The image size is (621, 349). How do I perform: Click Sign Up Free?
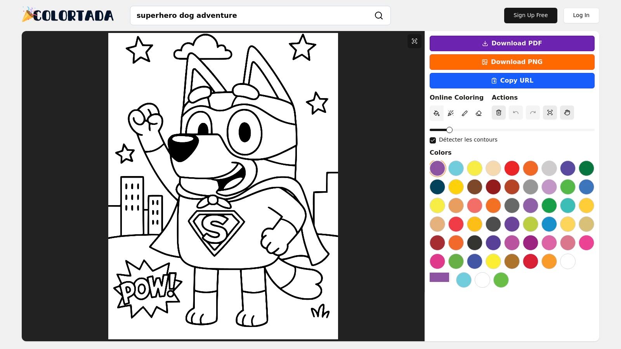[531, 15]
